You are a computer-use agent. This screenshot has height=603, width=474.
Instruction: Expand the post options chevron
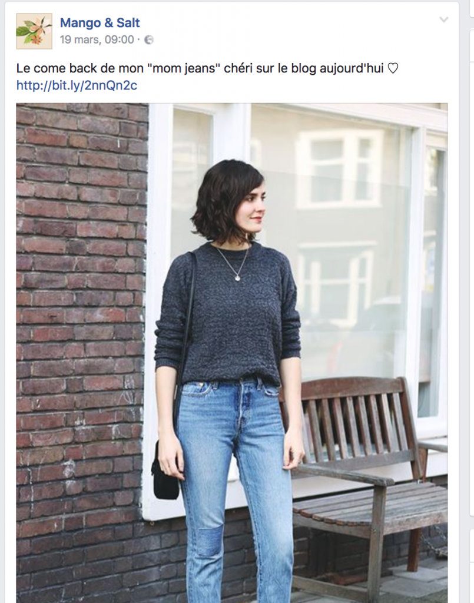tap(443, 19)
